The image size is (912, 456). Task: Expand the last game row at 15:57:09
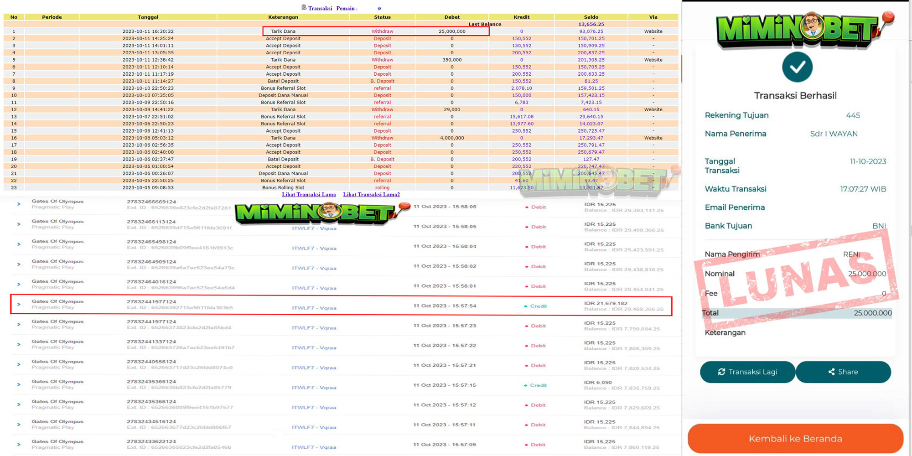tap(19, 444)
